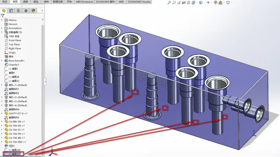Expand more manager tabs with right chevron

(x=42, y=11)
